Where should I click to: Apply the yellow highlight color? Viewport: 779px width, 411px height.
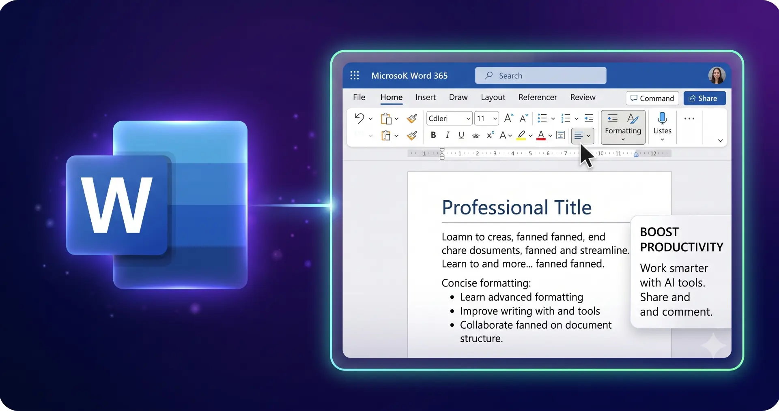[x=521, y=135]
